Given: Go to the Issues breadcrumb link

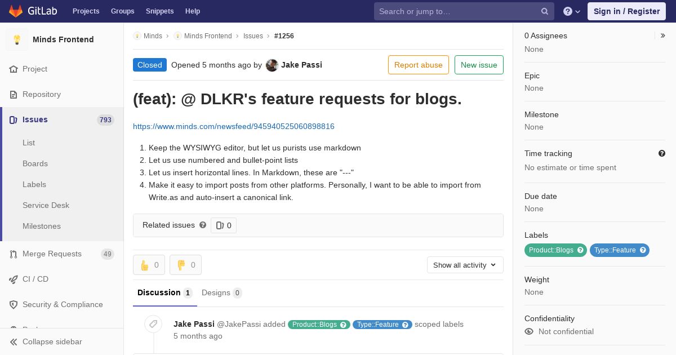Looking at the screenshot, I should pos(253,35).
